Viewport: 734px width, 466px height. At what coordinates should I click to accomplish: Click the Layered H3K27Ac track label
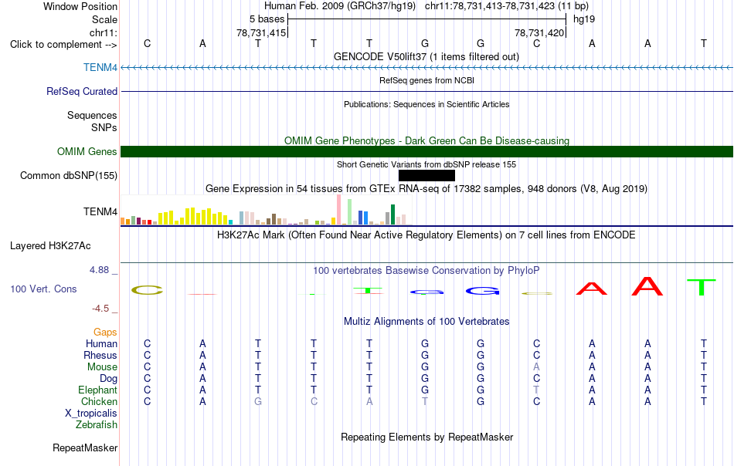pyautogui.click(x=50, y=246)
